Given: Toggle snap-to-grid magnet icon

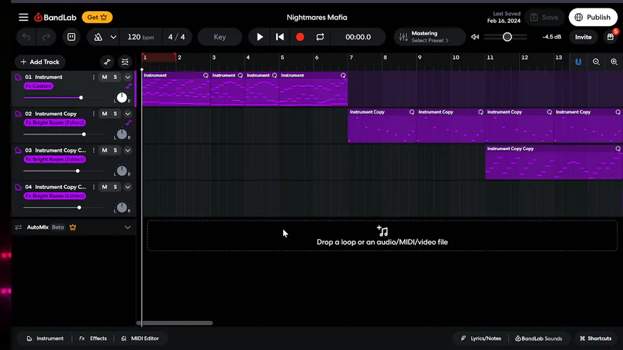Looking at the screenshot, I should (x=579, y=62).
